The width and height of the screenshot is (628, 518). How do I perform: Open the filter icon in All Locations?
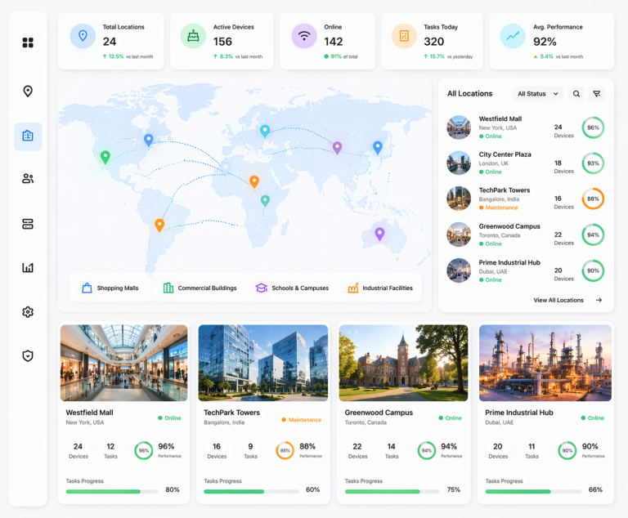pos(597,94)
